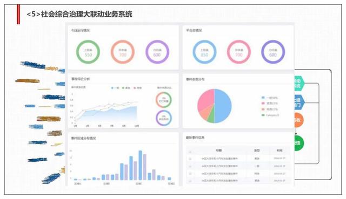The width and height of the screenshot is (346, 199).
Task: Click the blue 上报量 850 ring
Action: [204, 52]
